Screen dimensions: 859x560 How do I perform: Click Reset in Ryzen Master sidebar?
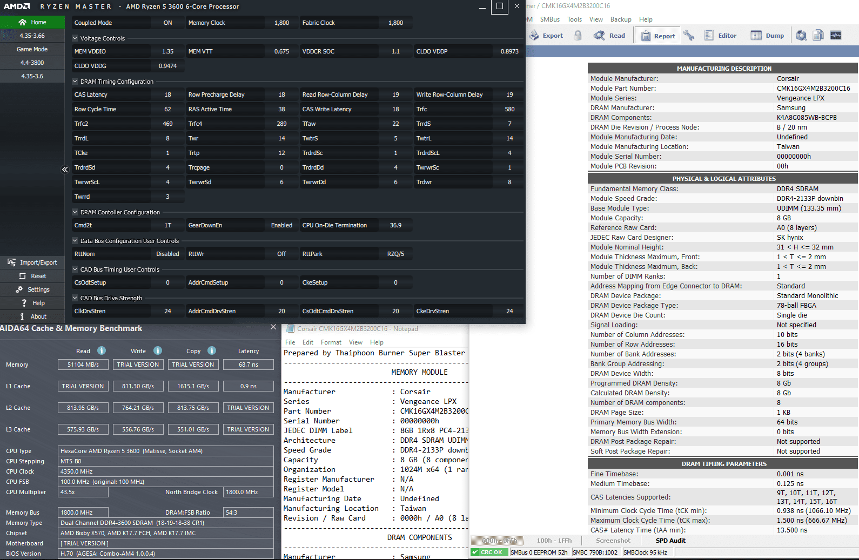tap(32, 276)
